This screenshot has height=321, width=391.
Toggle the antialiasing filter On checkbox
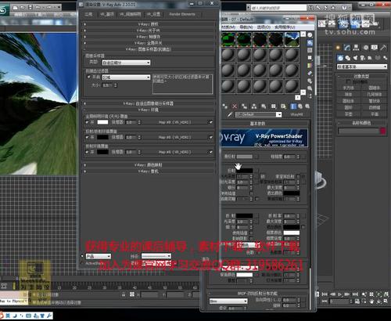[88, 77]
